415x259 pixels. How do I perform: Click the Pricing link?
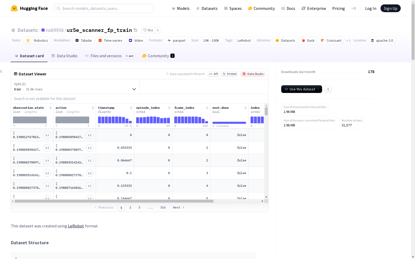(x=338, y=8)
